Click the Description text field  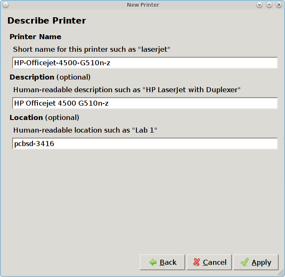[x=145, y=103]
